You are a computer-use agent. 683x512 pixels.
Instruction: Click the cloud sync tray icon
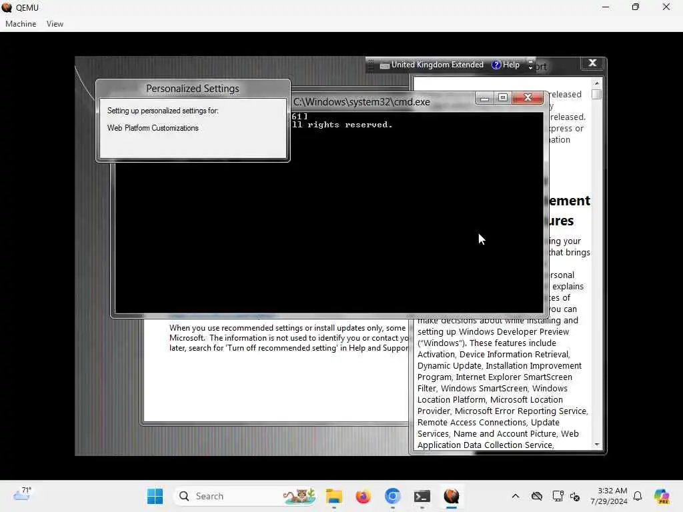coord(537,496)
